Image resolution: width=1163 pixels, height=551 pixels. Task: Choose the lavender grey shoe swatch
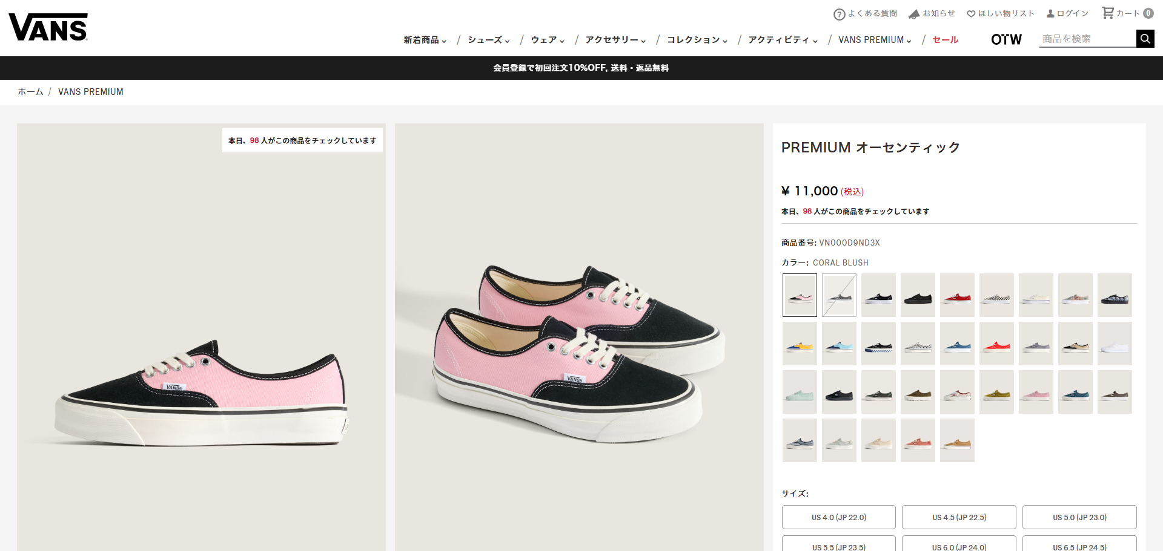tap(1036, 344)
